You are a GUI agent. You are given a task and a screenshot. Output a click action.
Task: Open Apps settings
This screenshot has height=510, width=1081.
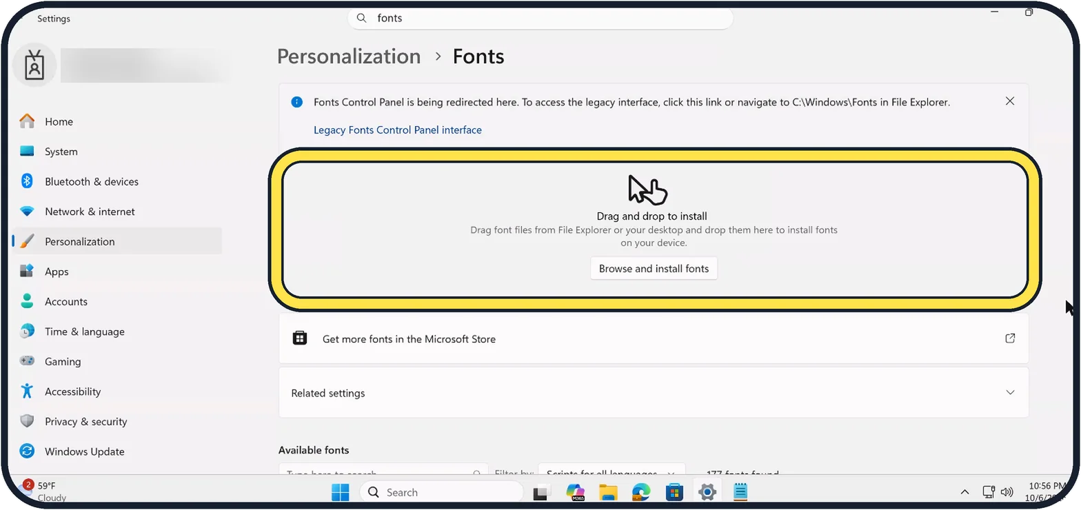(117, 272)
